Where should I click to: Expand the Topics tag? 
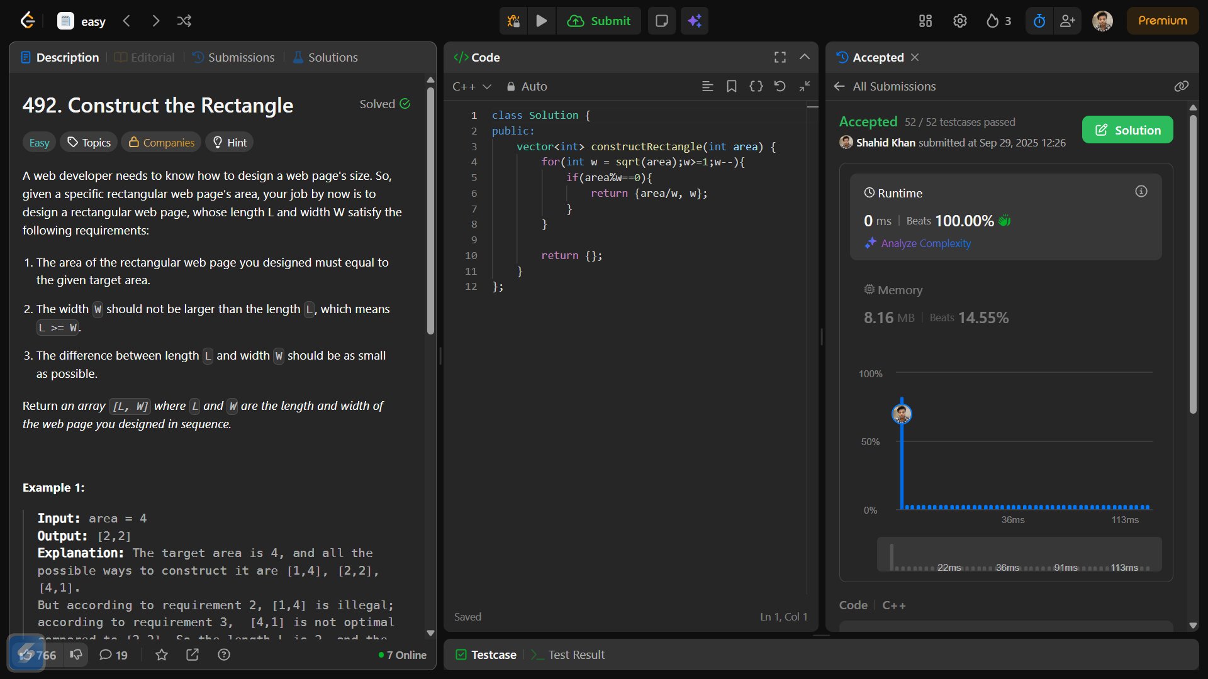coord(89,143)
